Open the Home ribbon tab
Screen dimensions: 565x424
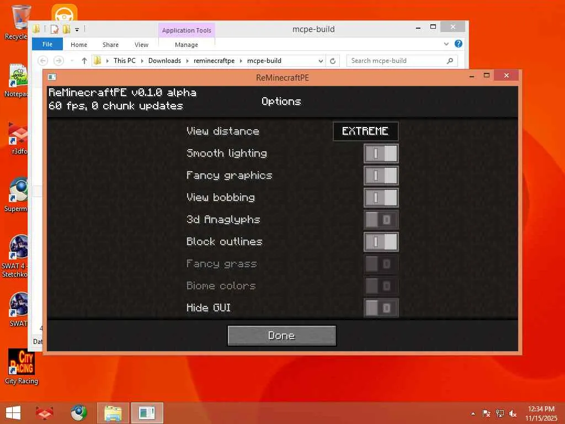click(79, 45)
